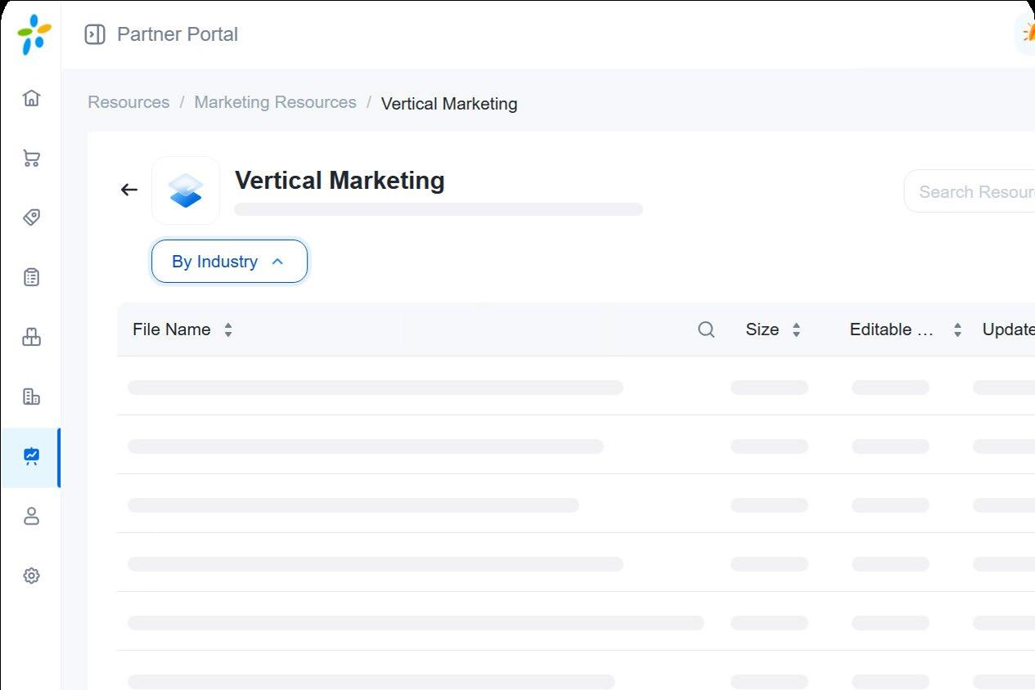
Task: Expand the By Industry dropdown
Action: tap(229, 262)
